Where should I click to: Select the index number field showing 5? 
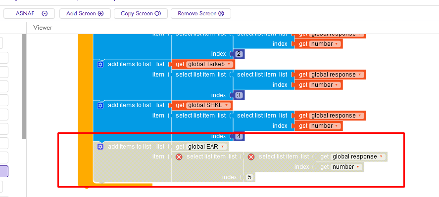[x=250, y=177]
